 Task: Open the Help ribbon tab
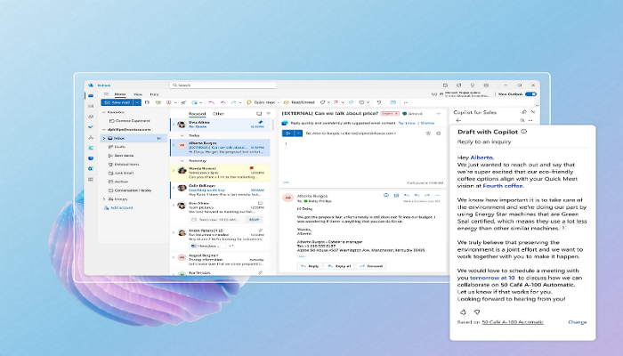[154, 94]
